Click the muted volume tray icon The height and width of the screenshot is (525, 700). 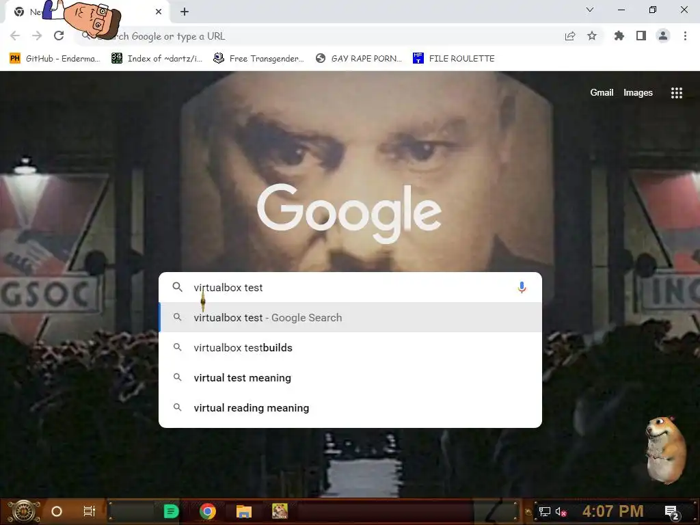click(561, 511)
